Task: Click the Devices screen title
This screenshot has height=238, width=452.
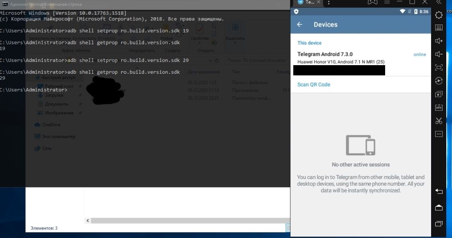Action: 325,25
